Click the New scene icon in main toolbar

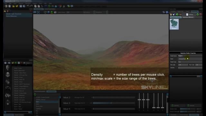point(6,6)
